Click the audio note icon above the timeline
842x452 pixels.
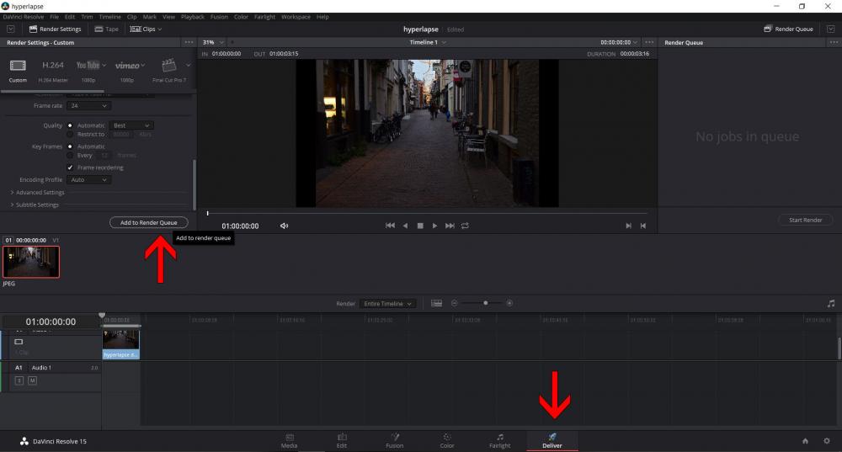831,304
